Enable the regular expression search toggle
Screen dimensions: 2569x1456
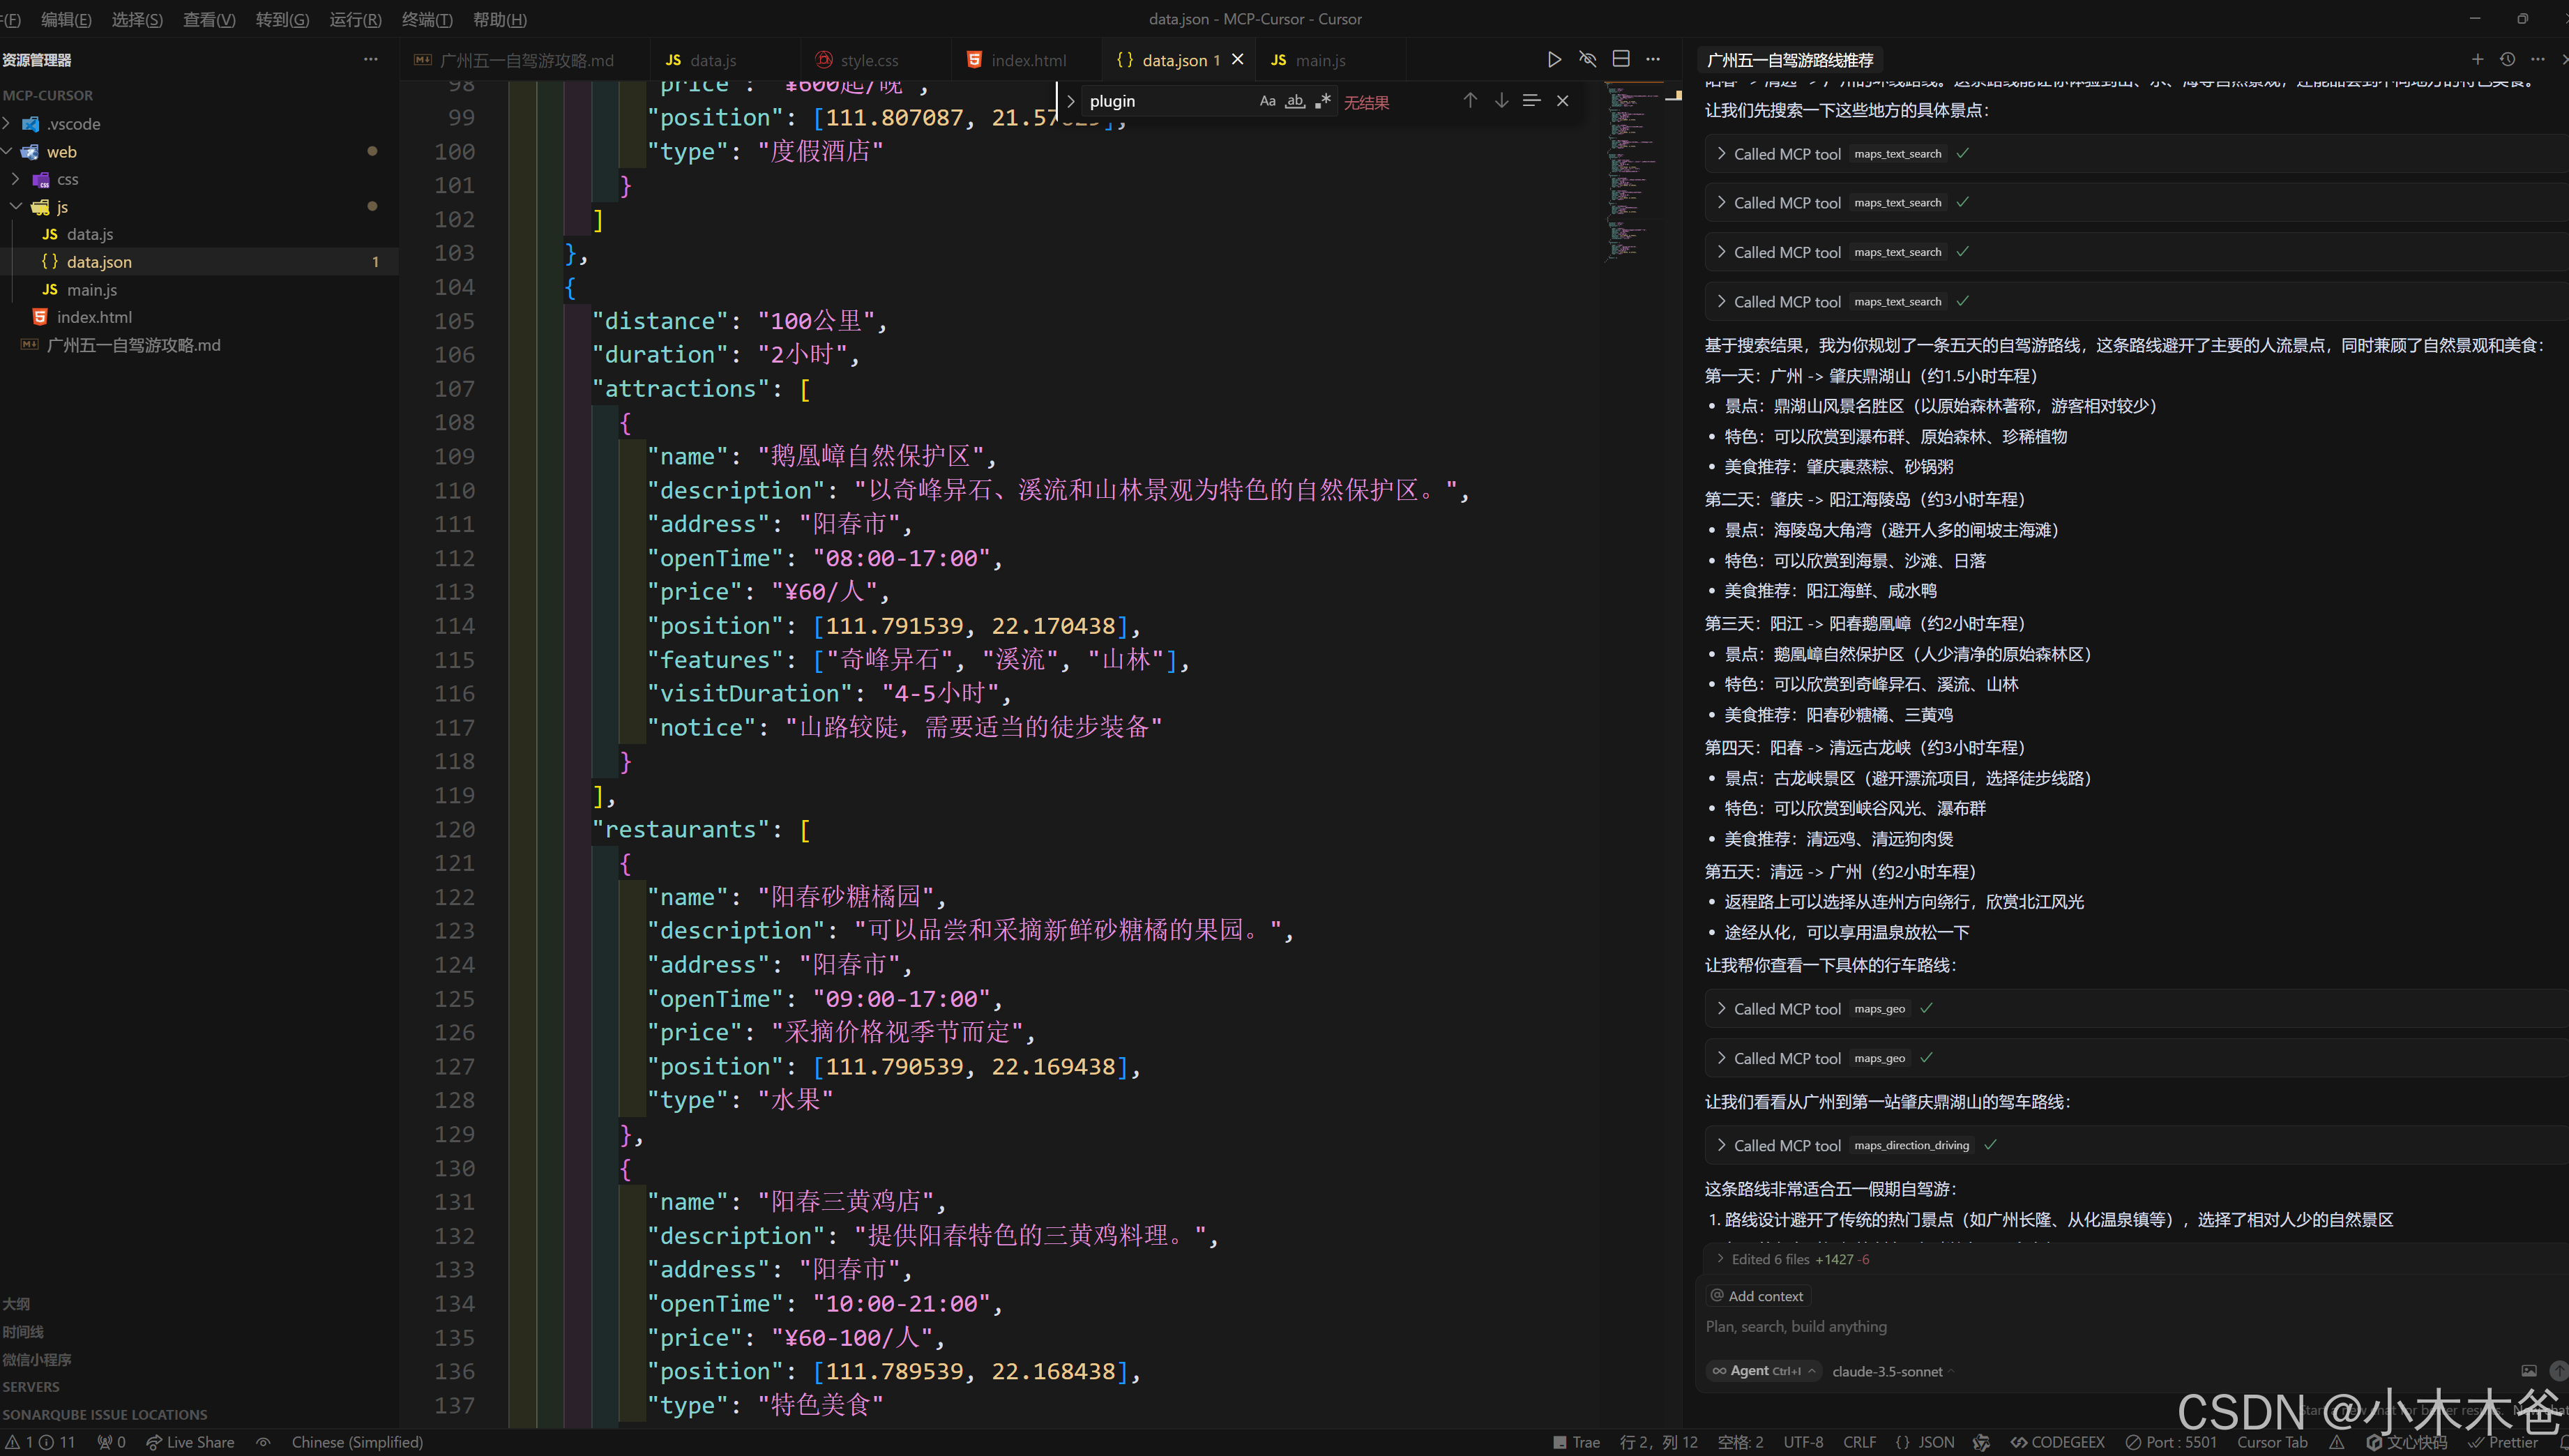pos(1323,101)
